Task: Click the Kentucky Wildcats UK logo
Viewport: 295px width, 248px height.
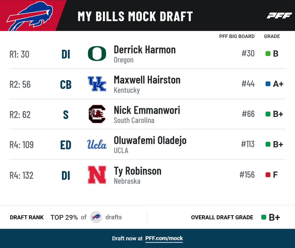Action: click(x=97, y=84)
